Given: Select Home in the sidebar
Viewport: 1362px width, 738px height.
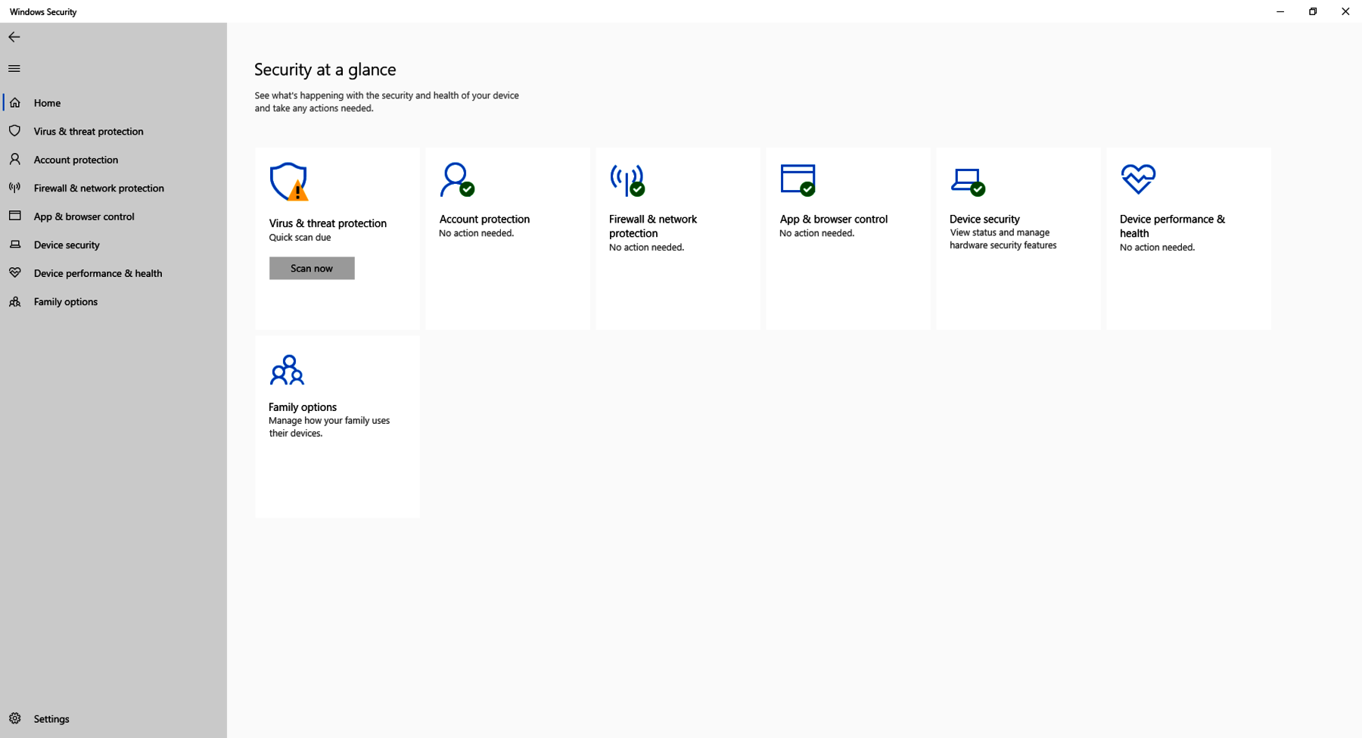Looking at the screenshot, I should coord(47,103).
